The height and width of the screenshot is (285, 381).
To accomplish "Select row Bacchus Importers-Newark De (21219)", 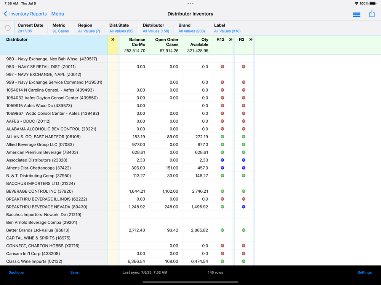I will pos(53,214).
